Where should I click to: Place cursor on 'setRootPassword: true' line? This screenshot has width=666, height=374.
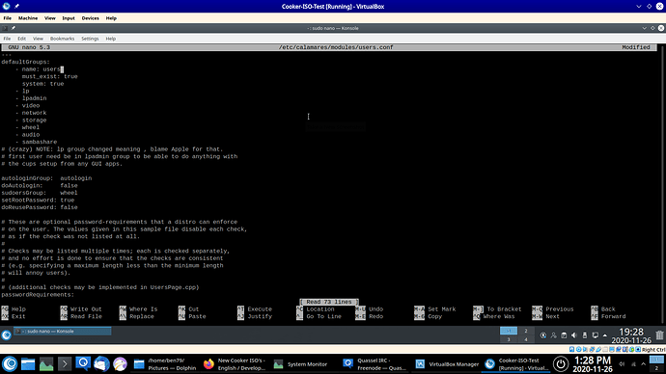[x=38, y=200]
